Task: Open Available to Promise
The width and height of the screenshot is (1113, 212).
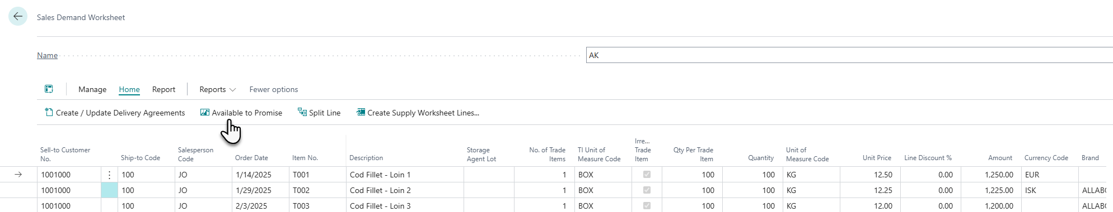Action: (x=241, y=113)
